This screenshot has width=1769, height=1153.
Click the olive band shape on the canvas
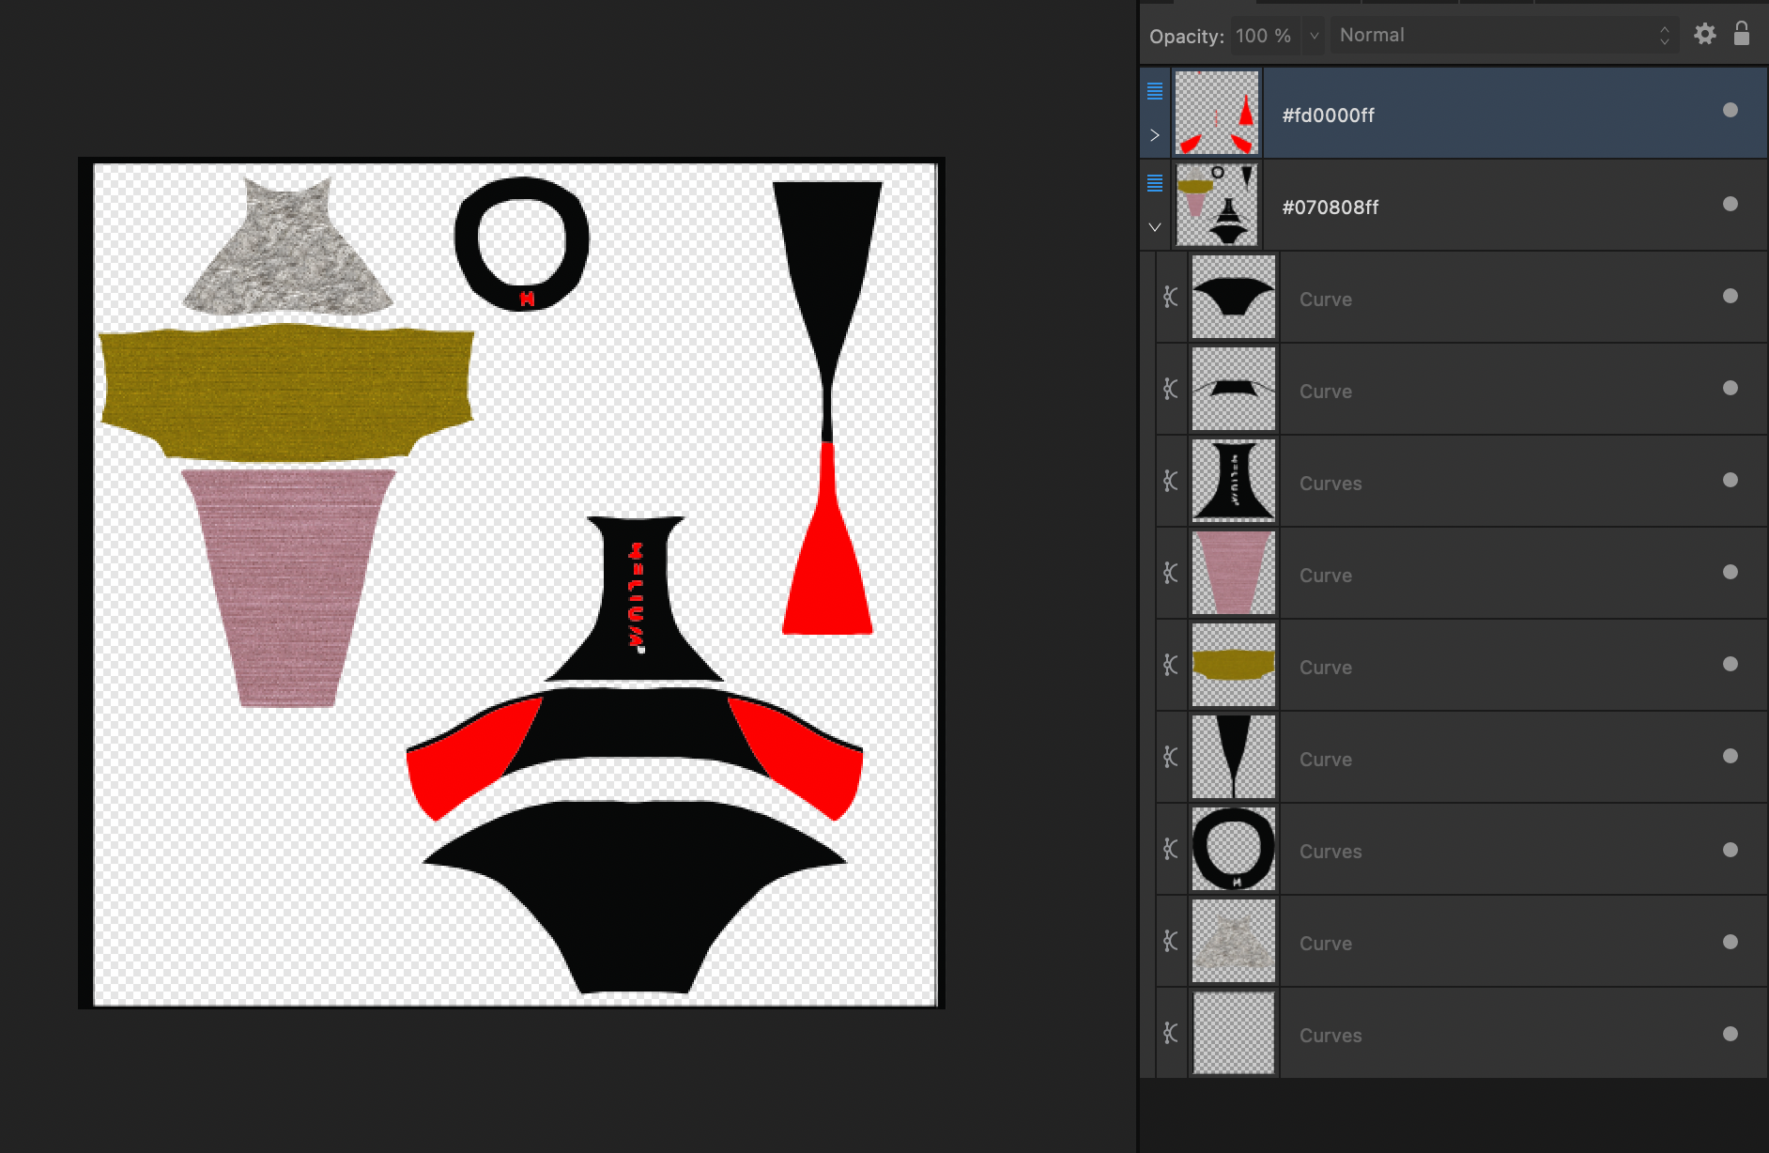[x=286, y=392]
